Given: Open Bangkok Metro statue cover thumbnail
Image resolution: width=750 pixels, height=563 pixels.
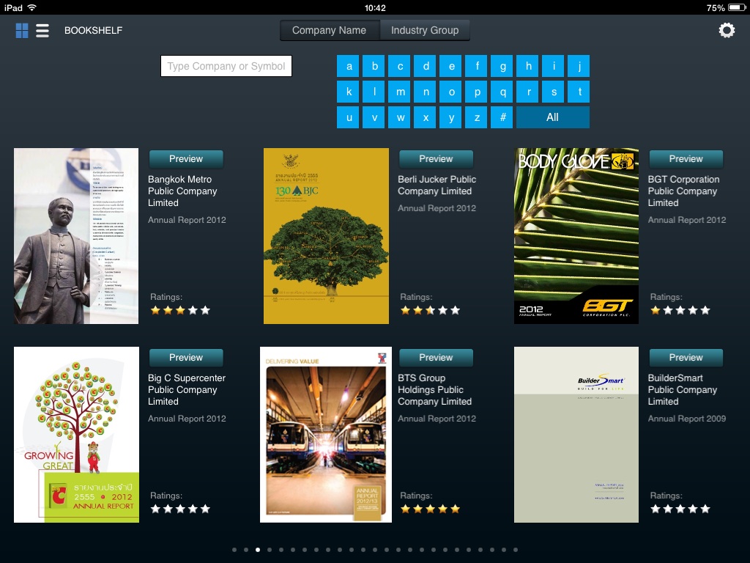Looking at the screenshot, I should pos(76,236).
